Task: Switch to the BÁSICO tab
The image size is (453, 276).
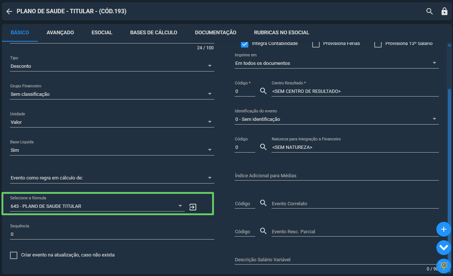Action: [x=20, y=32]
